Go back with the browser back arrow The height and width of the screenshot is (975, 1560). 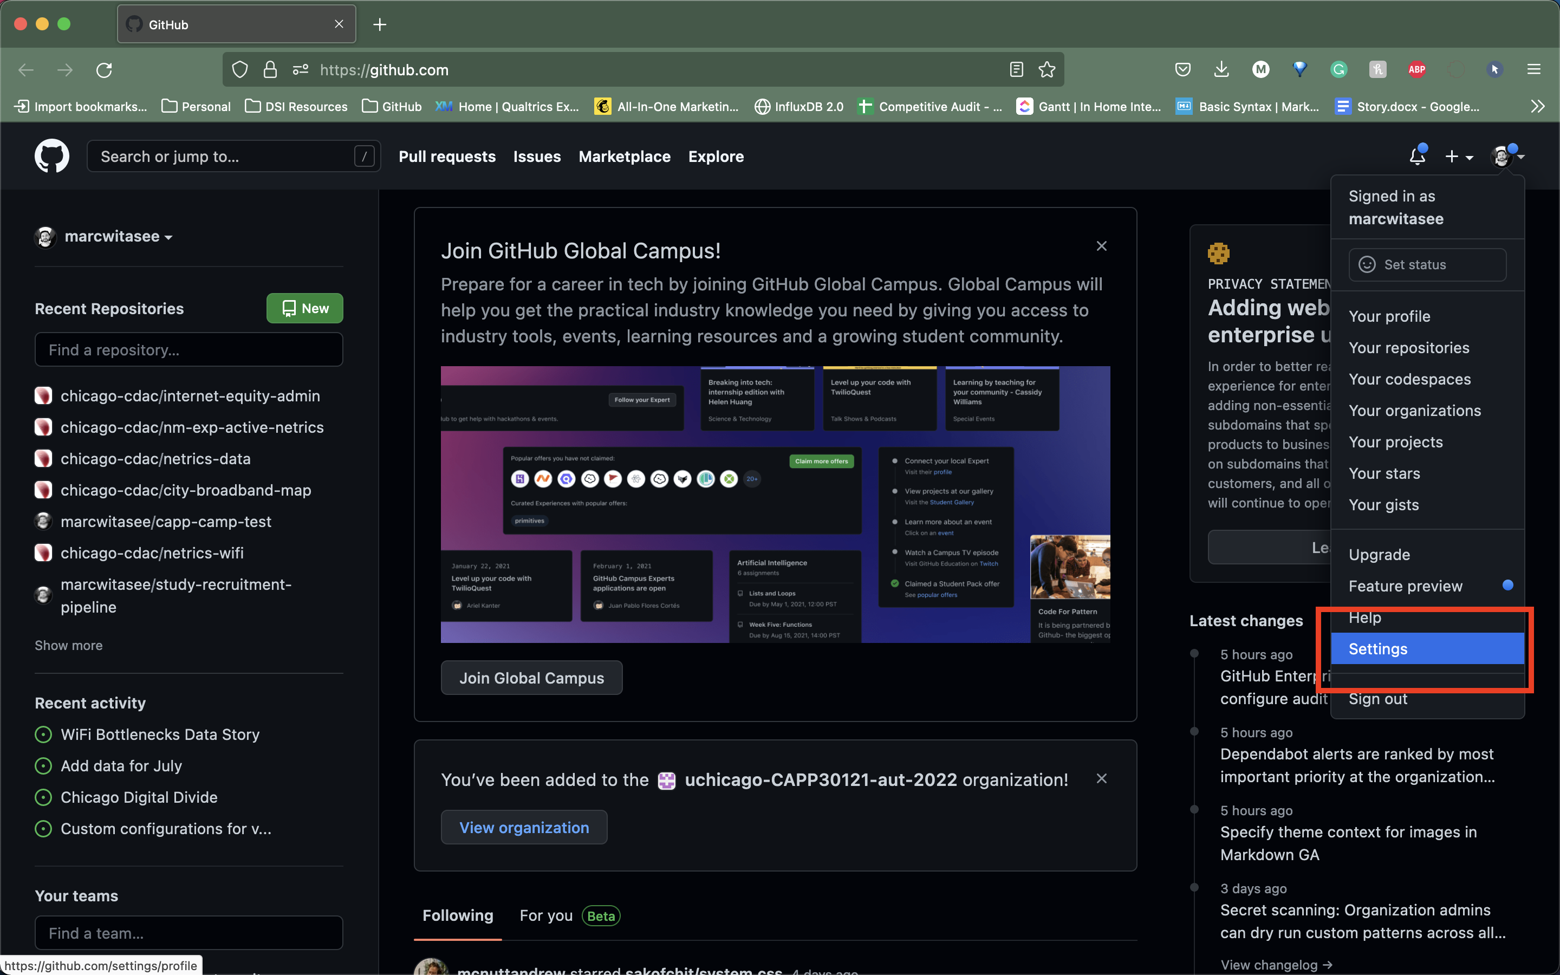(27, 70)
